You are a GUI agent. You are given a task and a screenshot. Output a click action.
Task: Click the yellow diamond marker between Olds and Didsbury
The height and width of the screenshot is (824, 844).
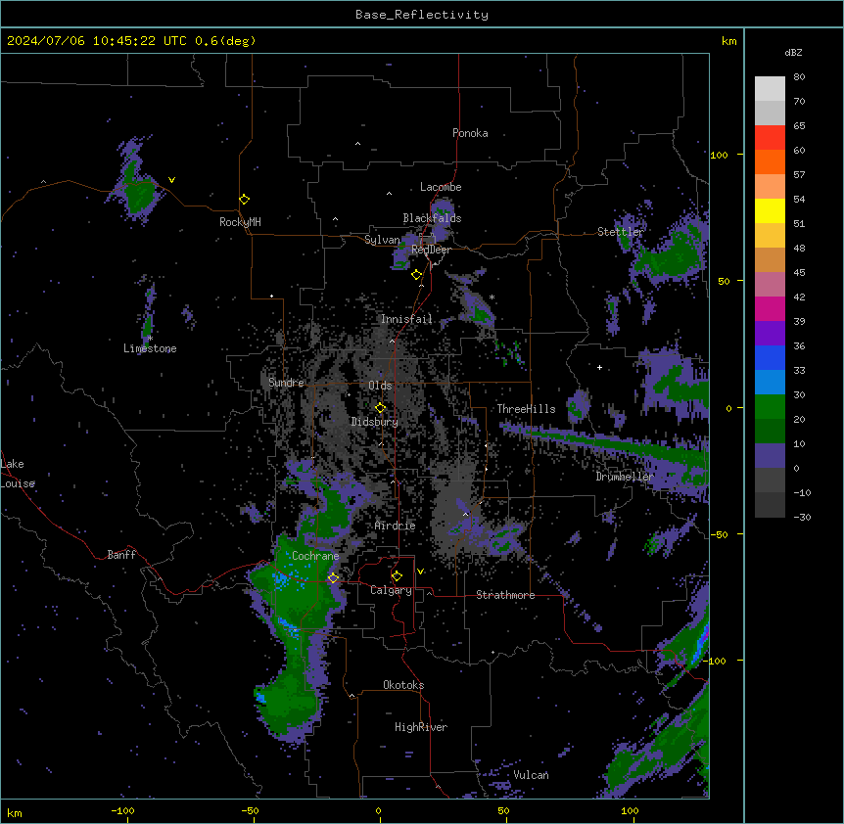380,408
